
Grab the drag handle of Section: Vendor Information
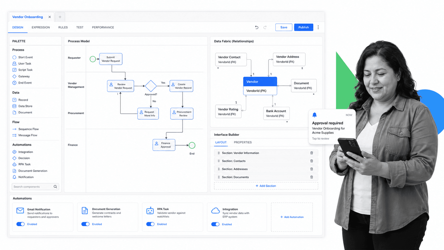(219, 153)
